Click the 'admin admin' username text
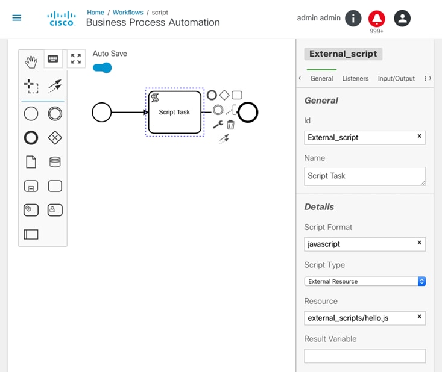 pyautogui.click(x=318, y=18)
